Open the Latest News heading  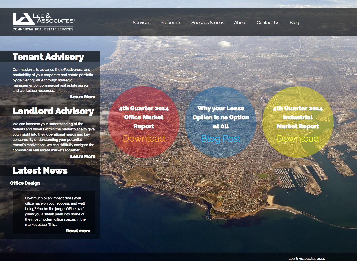click(x=40, y=171)
